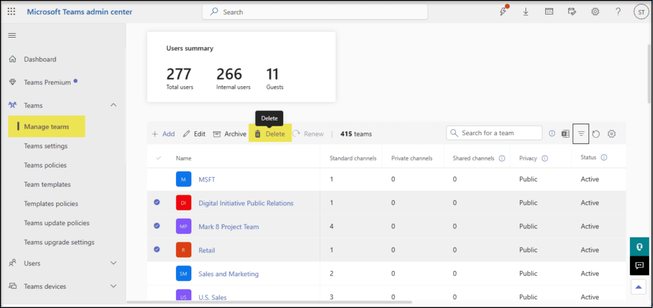The height and width of the screenshot is (308, 653).
Task: Click the vertical page scrollbar
Action: pos(649,73)
